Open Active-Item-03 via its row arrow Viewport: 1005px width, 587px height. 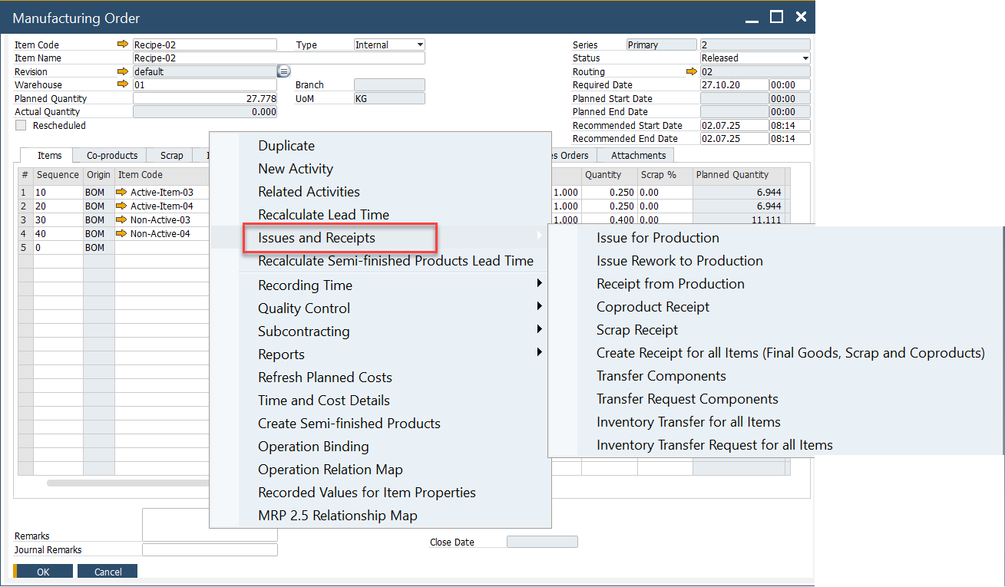(x=121, y=193)
